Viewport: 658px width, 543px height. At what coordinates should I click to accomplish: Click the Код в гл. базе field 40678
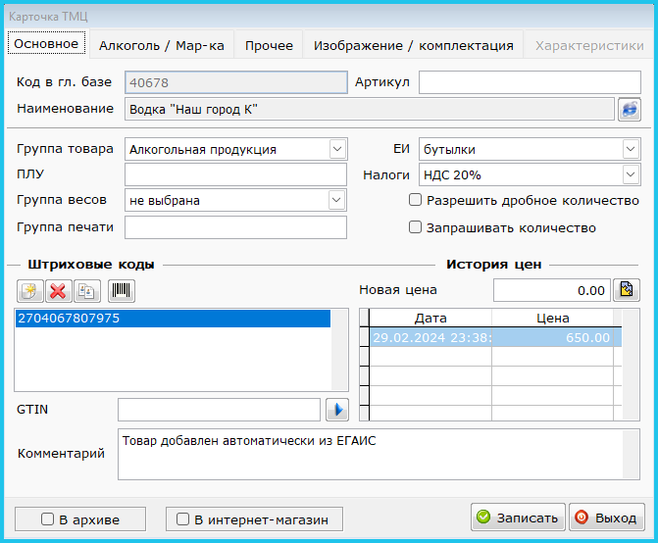tap(235, 82)
